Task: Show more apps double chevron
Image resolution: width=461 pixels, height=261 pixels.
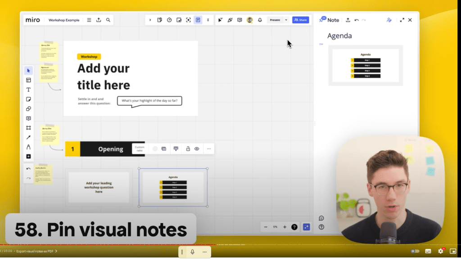Action: coord(208,20)
